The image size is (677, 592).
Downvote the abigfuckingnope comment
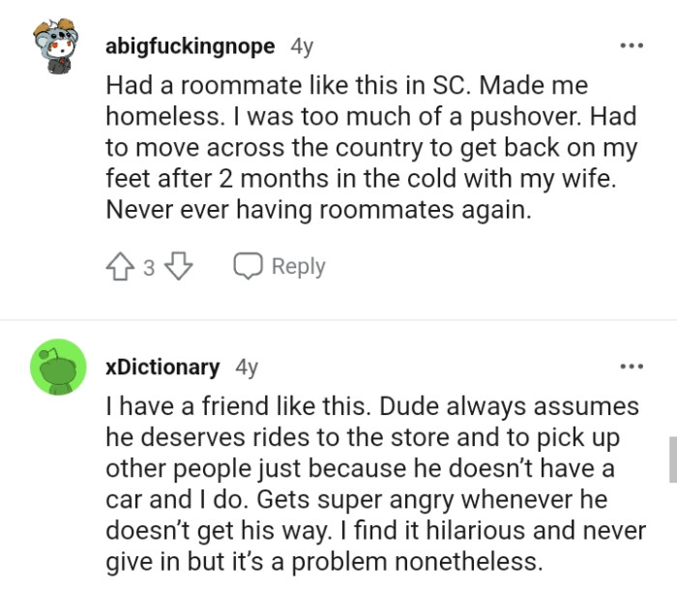tap(179, 267)
